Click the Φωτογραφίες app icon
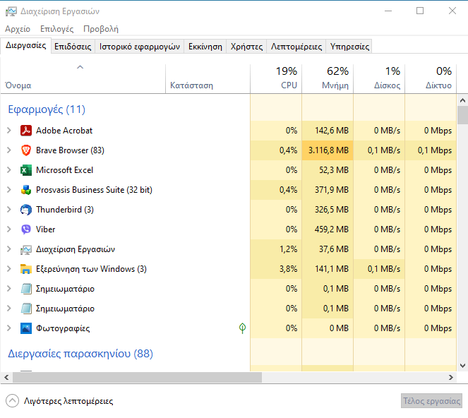The image size is (468, 418). pyautogui.click(x=26, y=328)
